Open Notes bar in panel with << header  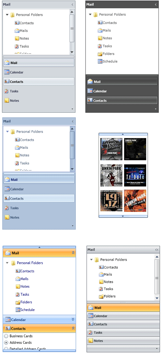click(x=123, y=341)
